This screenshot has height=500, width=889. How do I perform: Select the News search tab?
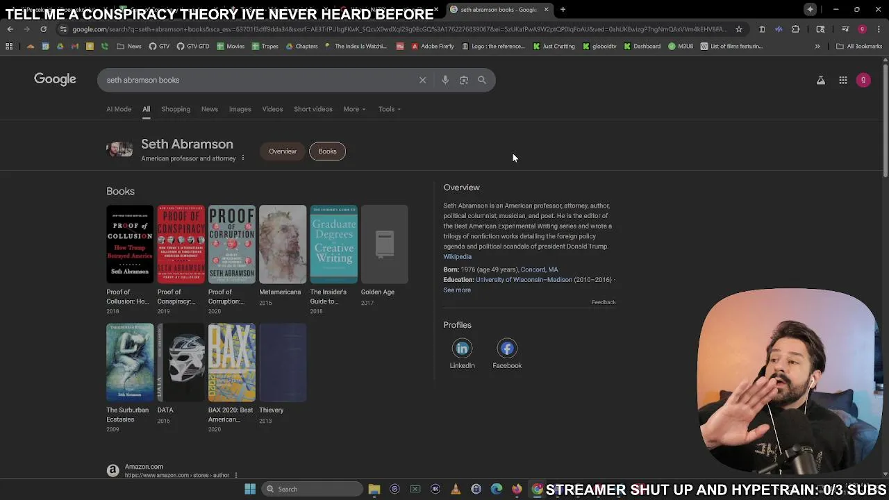coord(210,109)
